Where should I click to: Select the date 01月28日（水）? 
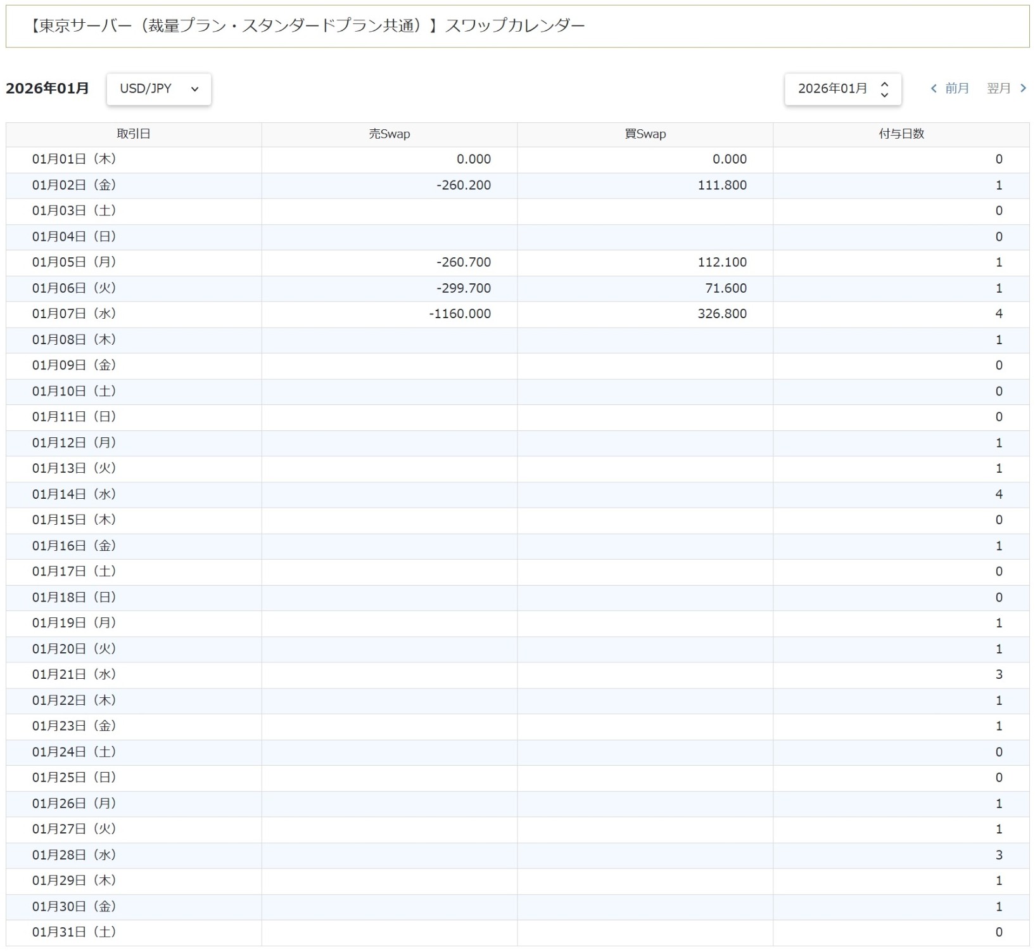pos(74,855)
